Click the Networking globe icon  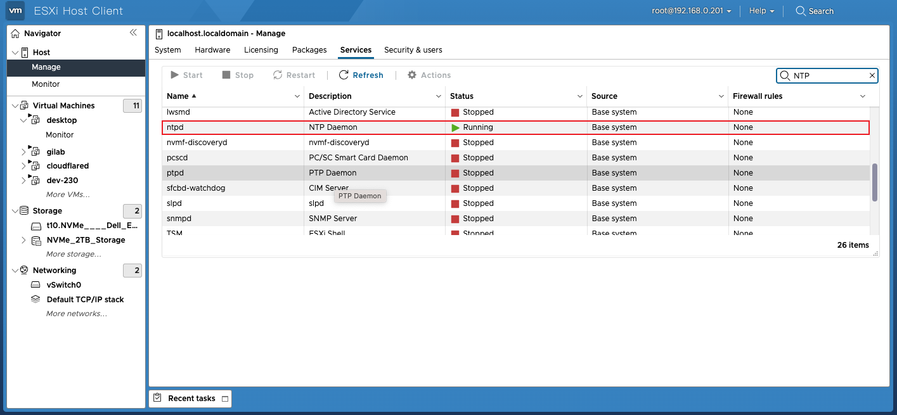[x=25, y=271]
